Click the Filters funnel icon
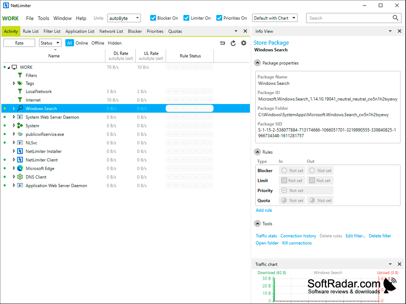406x304 pixels. click(x=20, y=75)
